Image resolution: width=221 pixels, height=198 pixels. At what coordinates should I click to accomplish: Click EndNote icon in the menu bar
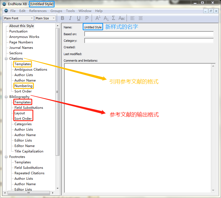tap(6, 11)
